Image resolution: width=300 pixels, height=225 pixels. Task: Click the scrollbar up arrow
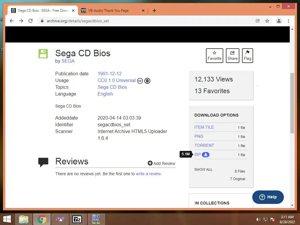pyautogui.click(x=292, y=29)
